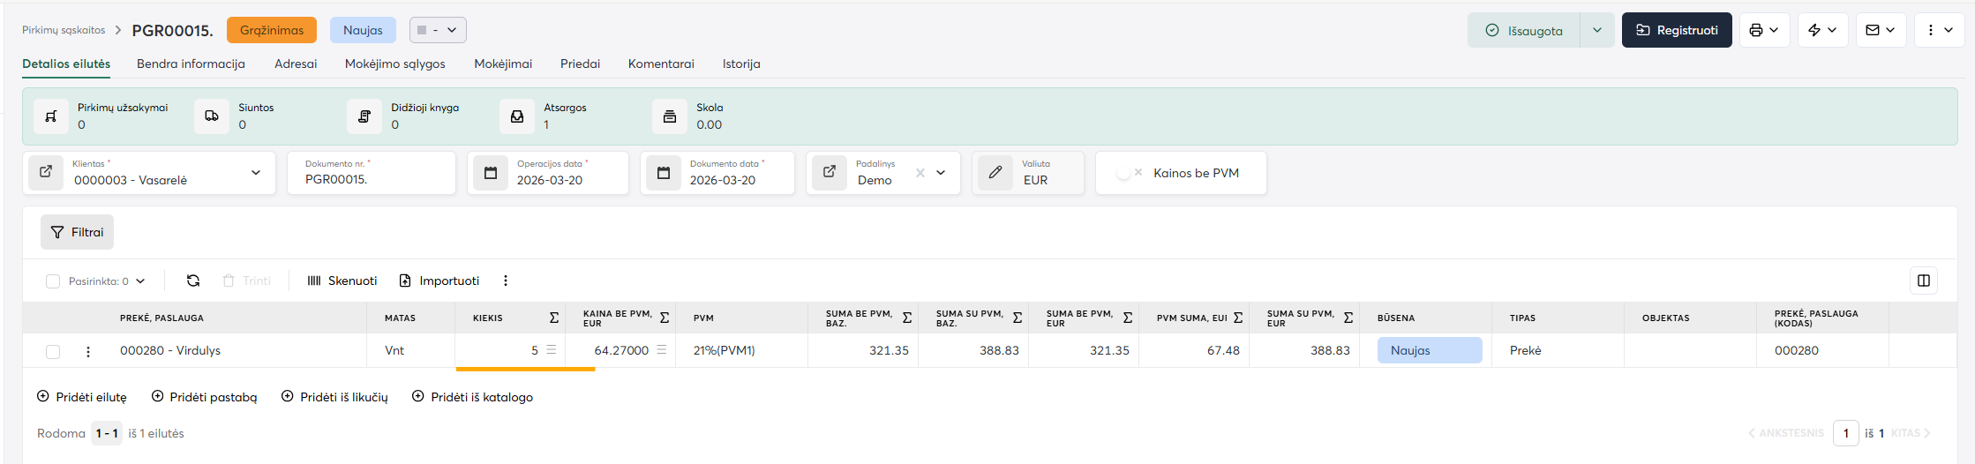
Task: Click the Registruoti button
Action: pos(1677,30)
